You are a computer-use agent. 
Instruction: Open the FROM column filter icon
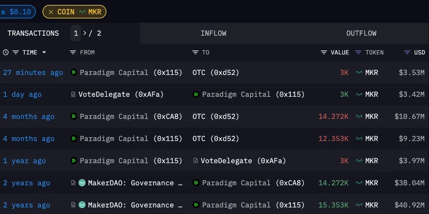73,52
